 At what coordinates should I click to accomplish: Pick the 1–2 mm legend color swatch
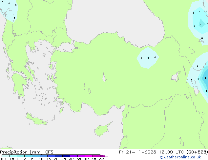(x=21, y=156)
